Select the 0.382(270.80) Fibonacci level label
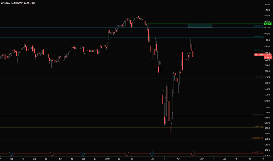Image resolution: width=273 pixels, height=161 pixels. [x=258, y=138]
